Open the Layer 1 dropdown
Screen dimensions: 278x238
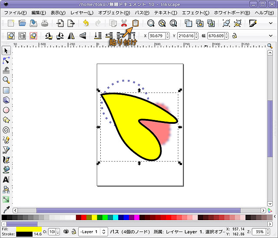point(93,232)
